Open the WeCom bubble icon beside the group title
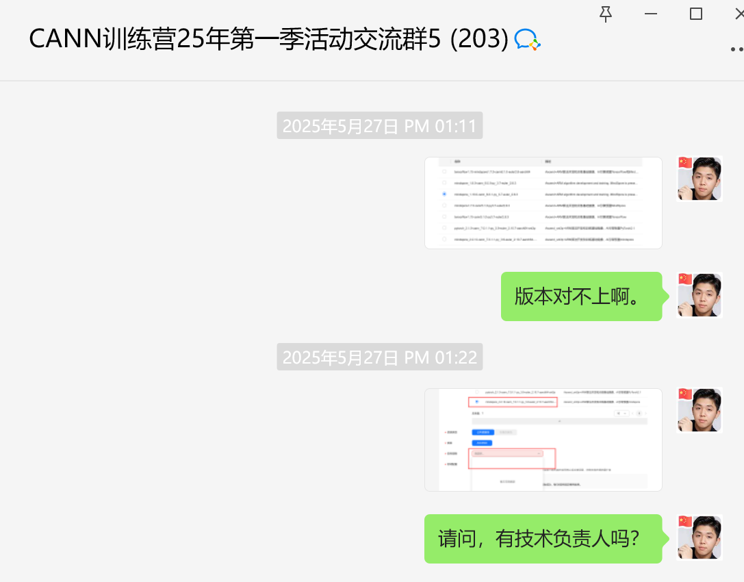This screenshot has height=582, width=744. tap(527, 40)
